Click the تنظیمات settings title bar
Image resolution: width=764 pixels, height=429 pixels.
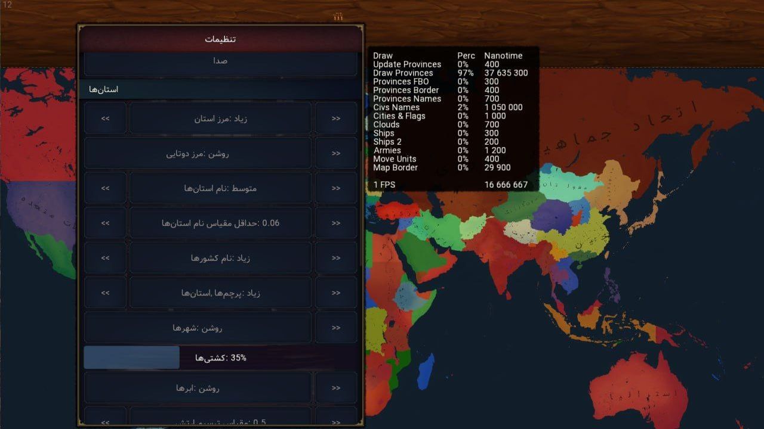coord(220,39)
